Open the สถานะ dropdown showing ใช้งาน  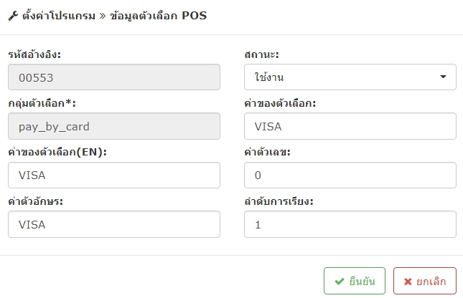(350, 77)
